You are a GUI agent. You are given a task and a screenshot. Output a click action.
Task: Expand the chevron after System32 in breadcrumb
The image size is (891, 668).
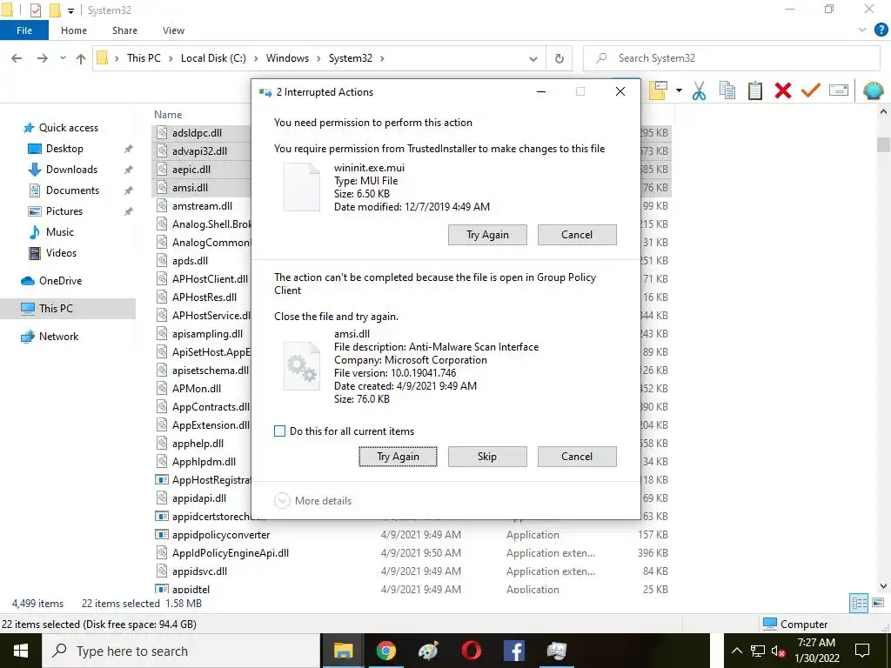click(x=382, y=58)
